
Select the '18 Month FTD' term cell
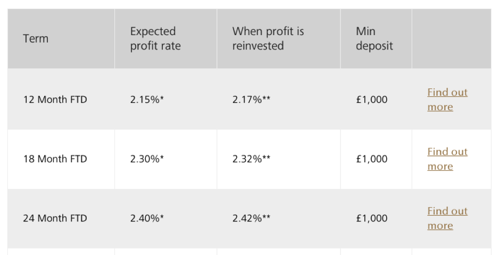point(55,159)
